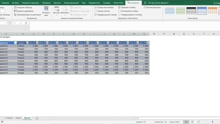Click the Удалить дубликаты icon
Screen dimensions: 220x124
coord(15,11)
